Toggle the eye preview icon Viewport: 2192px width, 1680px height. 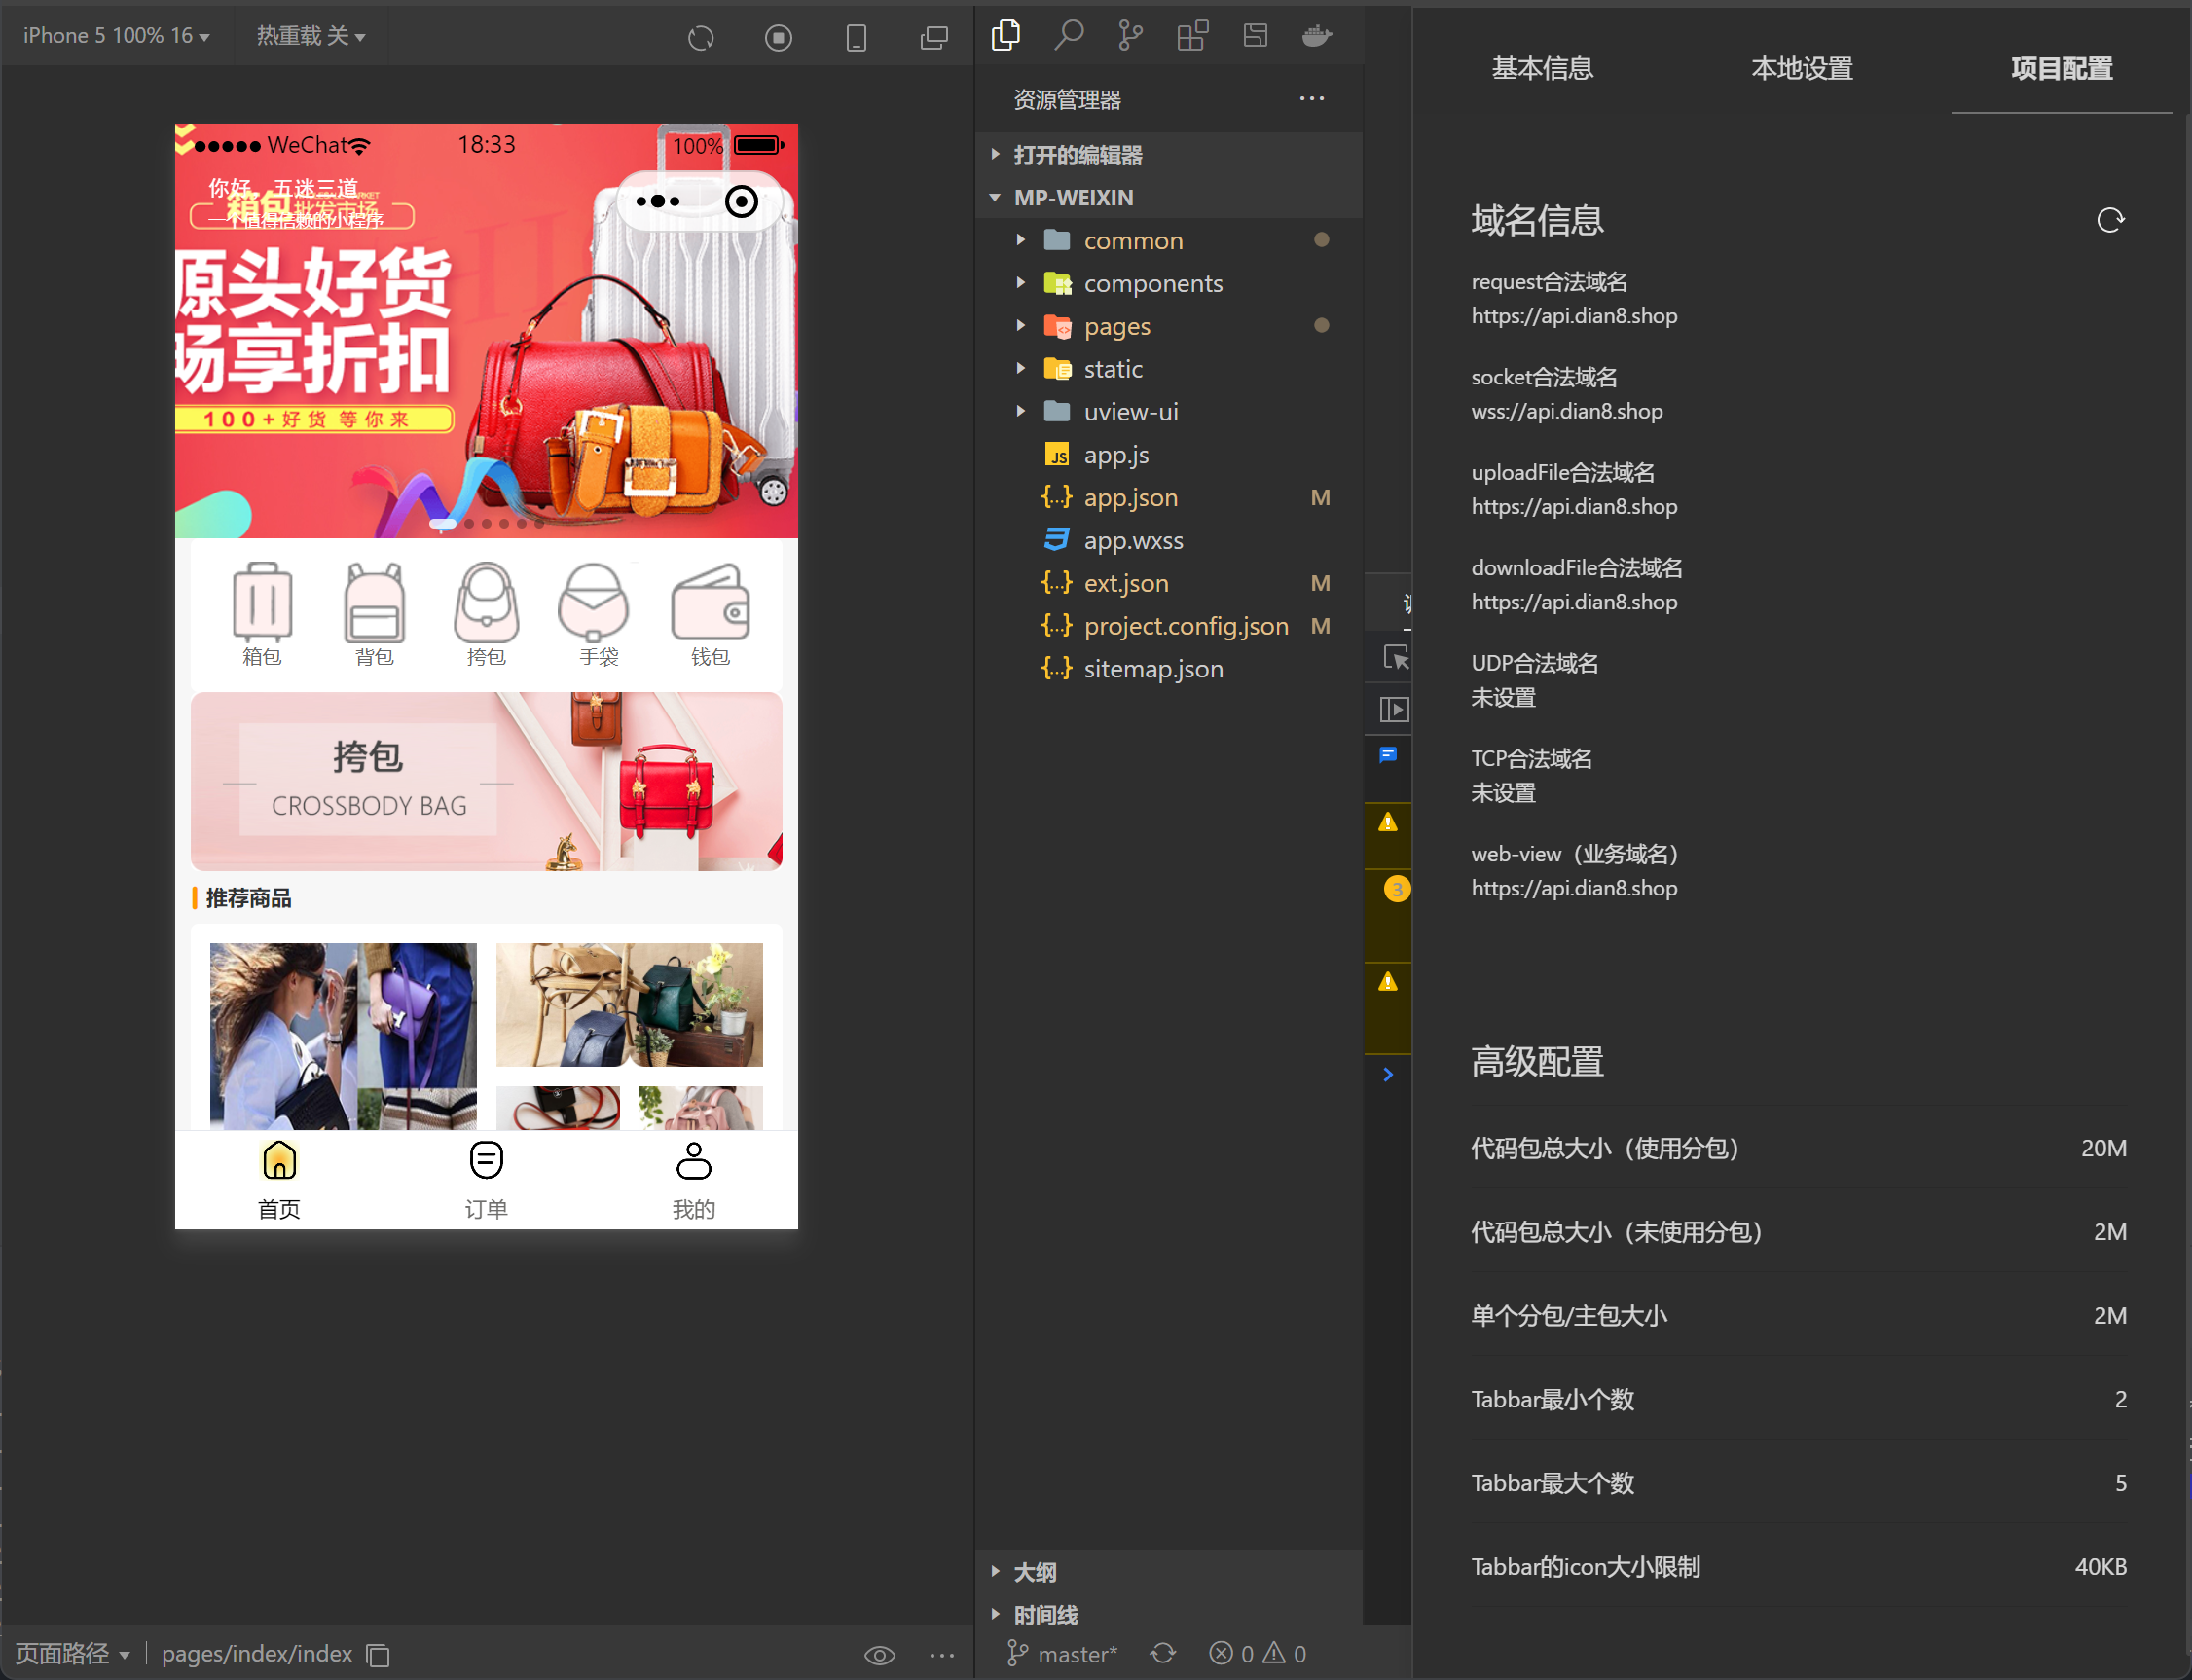tap(879, 1655)
